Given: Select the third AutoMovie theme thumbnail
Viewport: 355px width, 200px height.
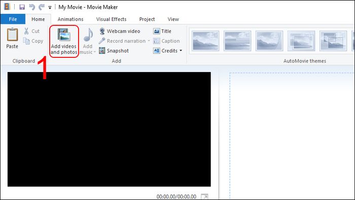Looking at the screenshot, I should tap(269, 41).
